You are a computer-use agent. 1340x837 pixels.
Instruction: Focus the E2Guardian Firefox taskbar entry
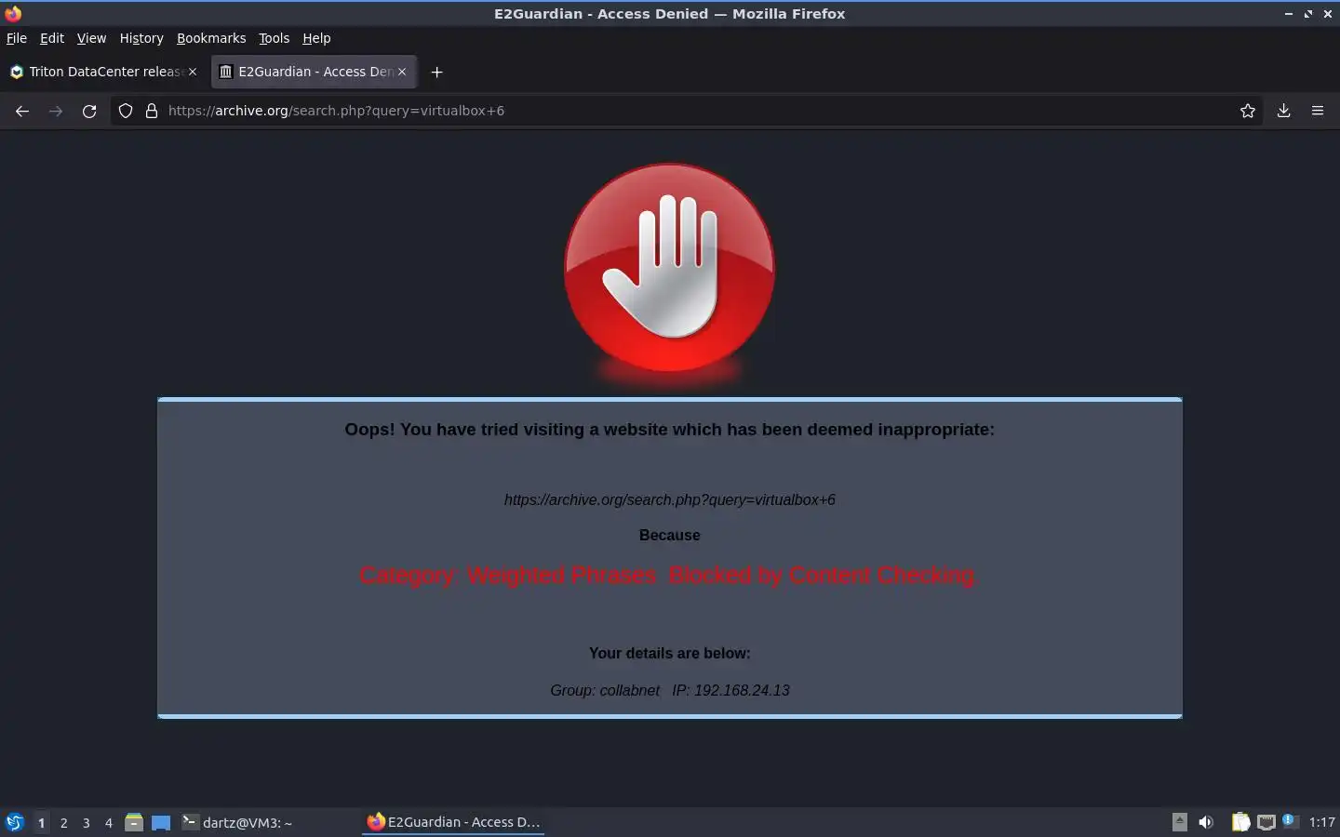pyautogui.click(x=453, y=822)
